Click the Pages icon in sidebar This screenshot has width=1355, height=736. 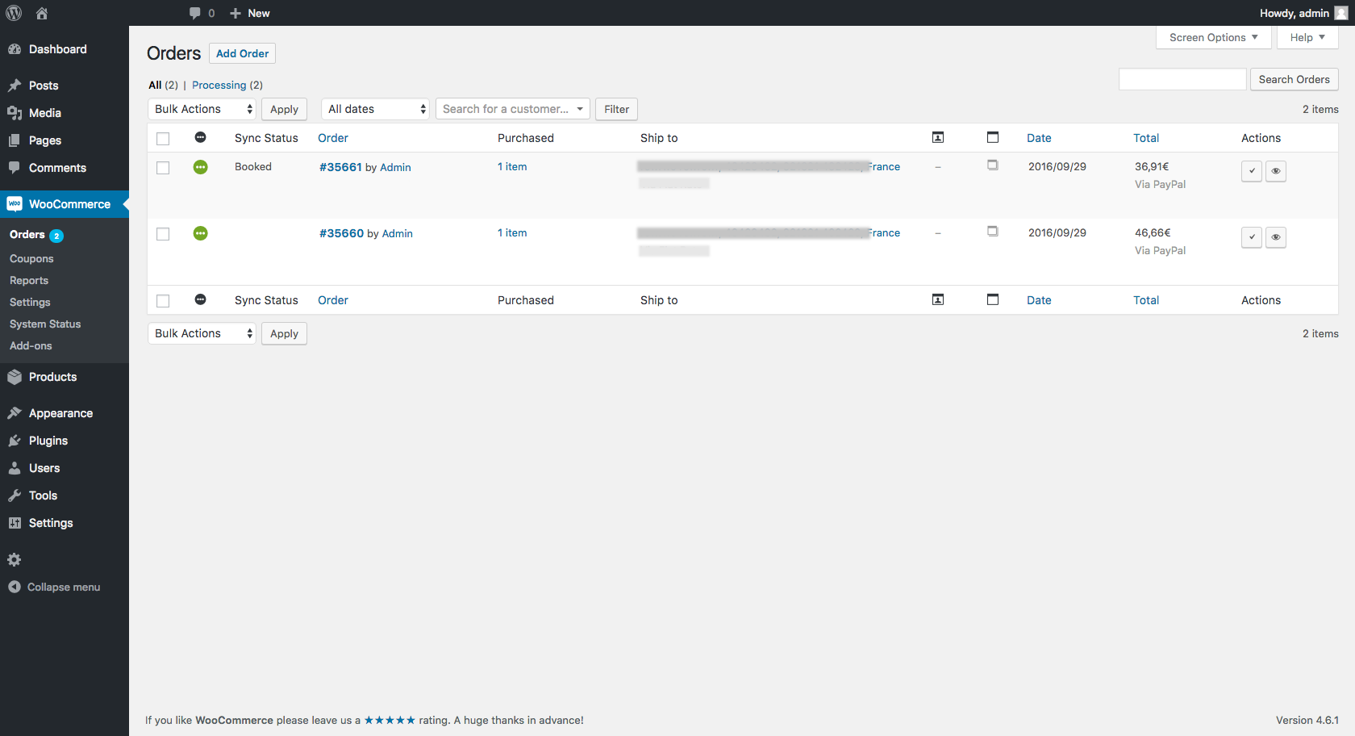point(15,140)
